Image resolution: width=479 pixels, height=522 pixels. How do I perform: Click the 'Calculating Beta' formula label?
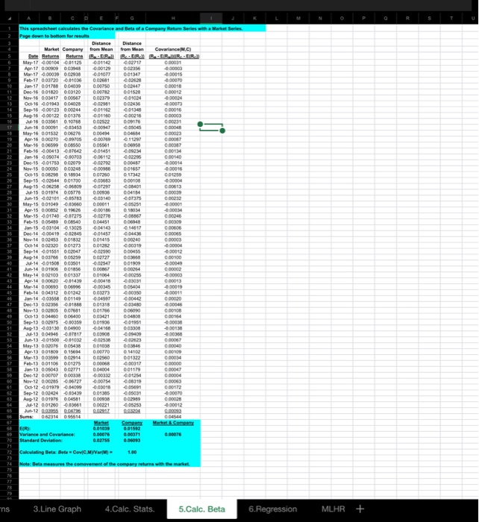pyautogui.click(x=66, y=452)
